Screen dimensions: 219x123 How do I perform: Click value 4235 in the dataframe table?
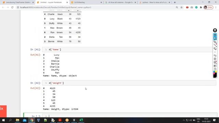78,32
